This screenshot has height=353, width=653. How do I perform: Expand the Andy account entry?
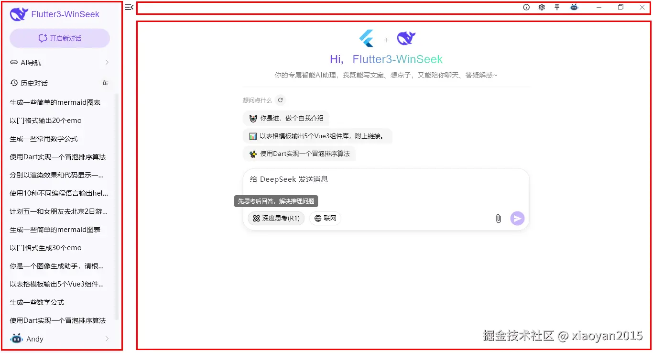coord(59,339)
